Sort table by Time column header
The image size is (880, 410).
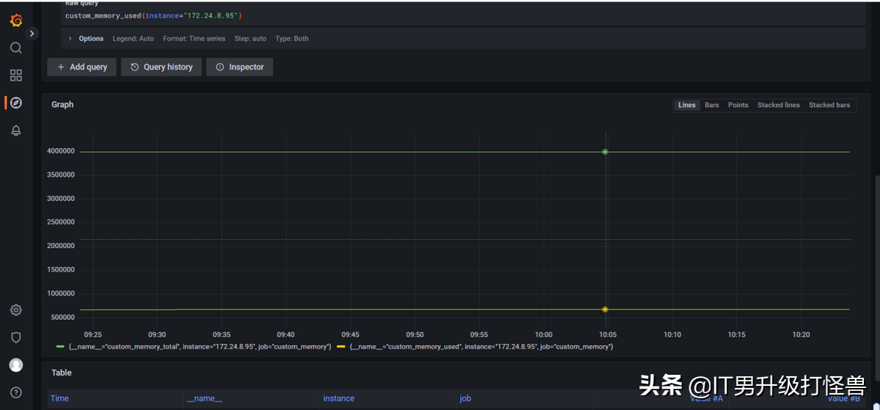(59, 399)
